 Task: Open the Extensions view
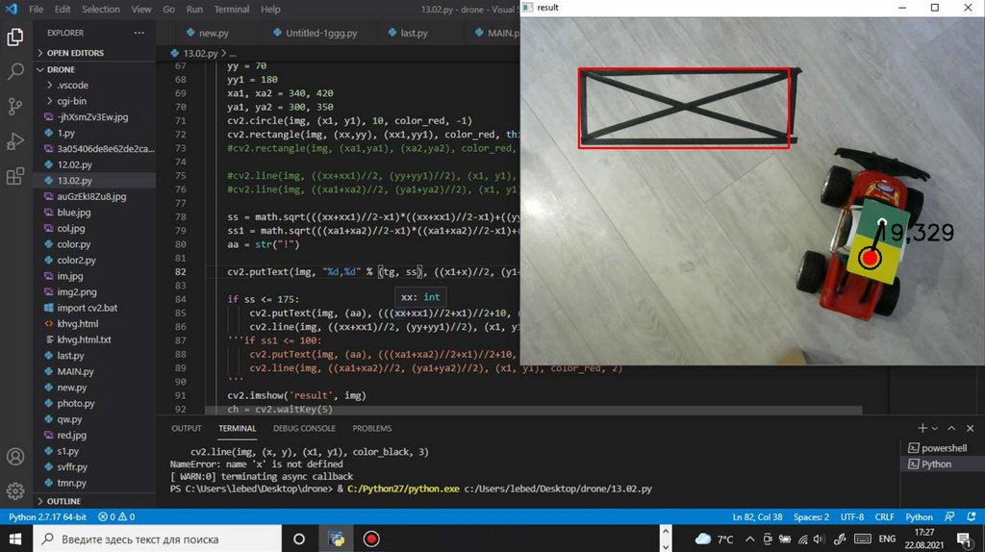tap(15, 176)
